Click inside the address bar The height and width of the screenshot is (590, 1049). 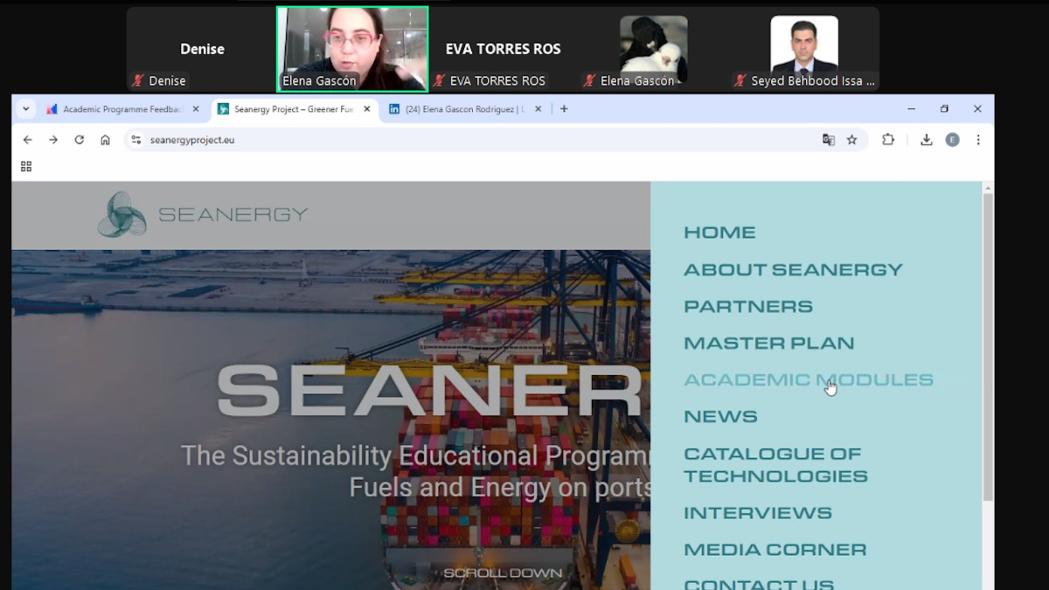[x=350, y=139]
